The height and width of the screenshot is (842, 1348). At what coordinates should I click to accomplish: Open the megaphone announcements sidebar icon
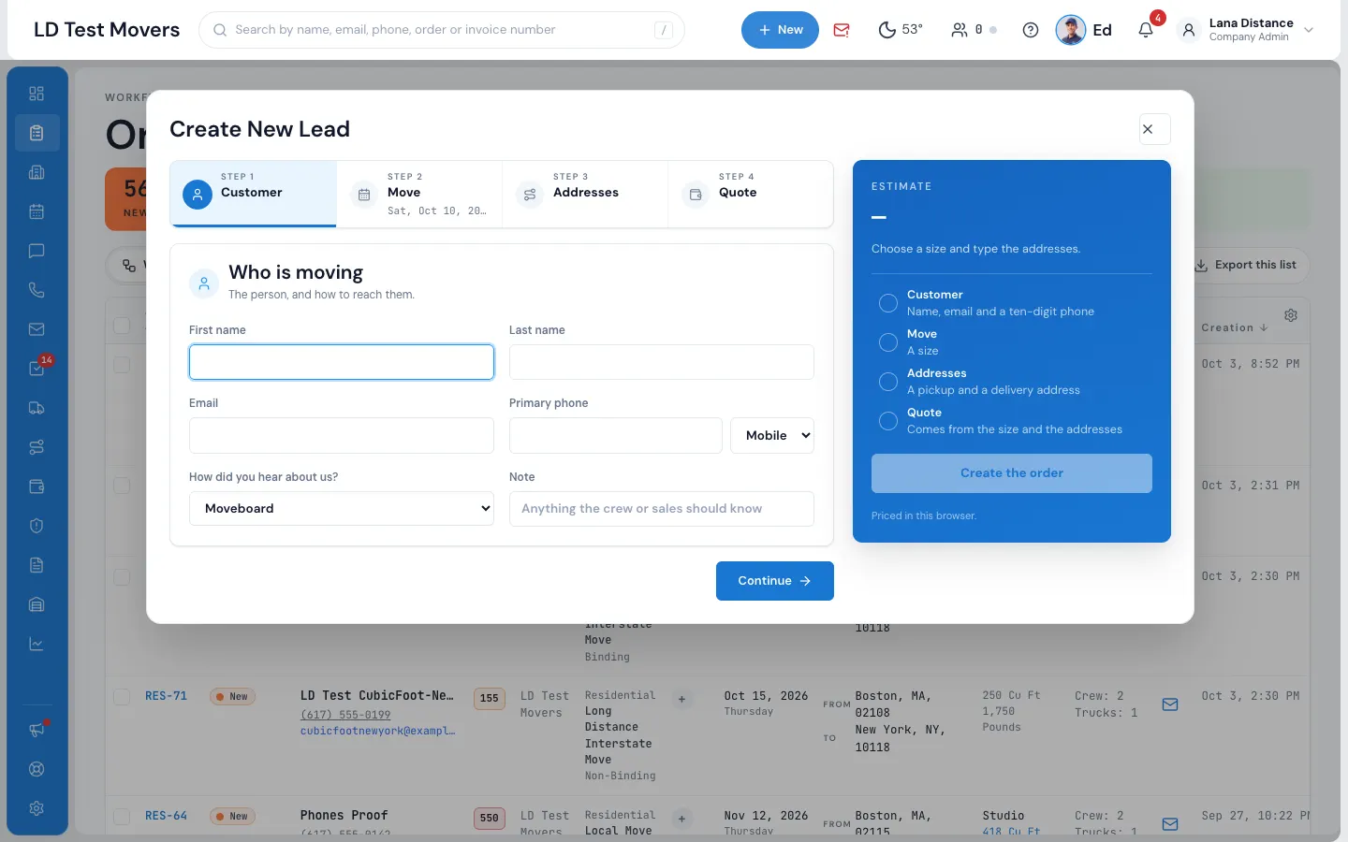[x=37, y=730]
